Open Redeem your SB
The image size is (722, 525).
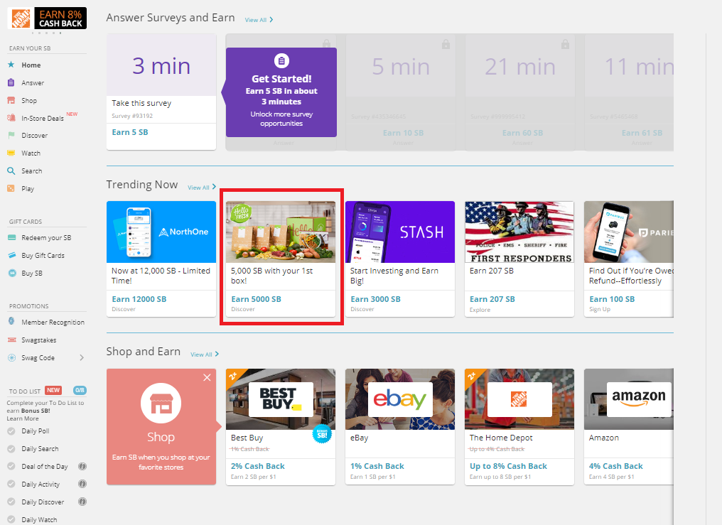46,237
